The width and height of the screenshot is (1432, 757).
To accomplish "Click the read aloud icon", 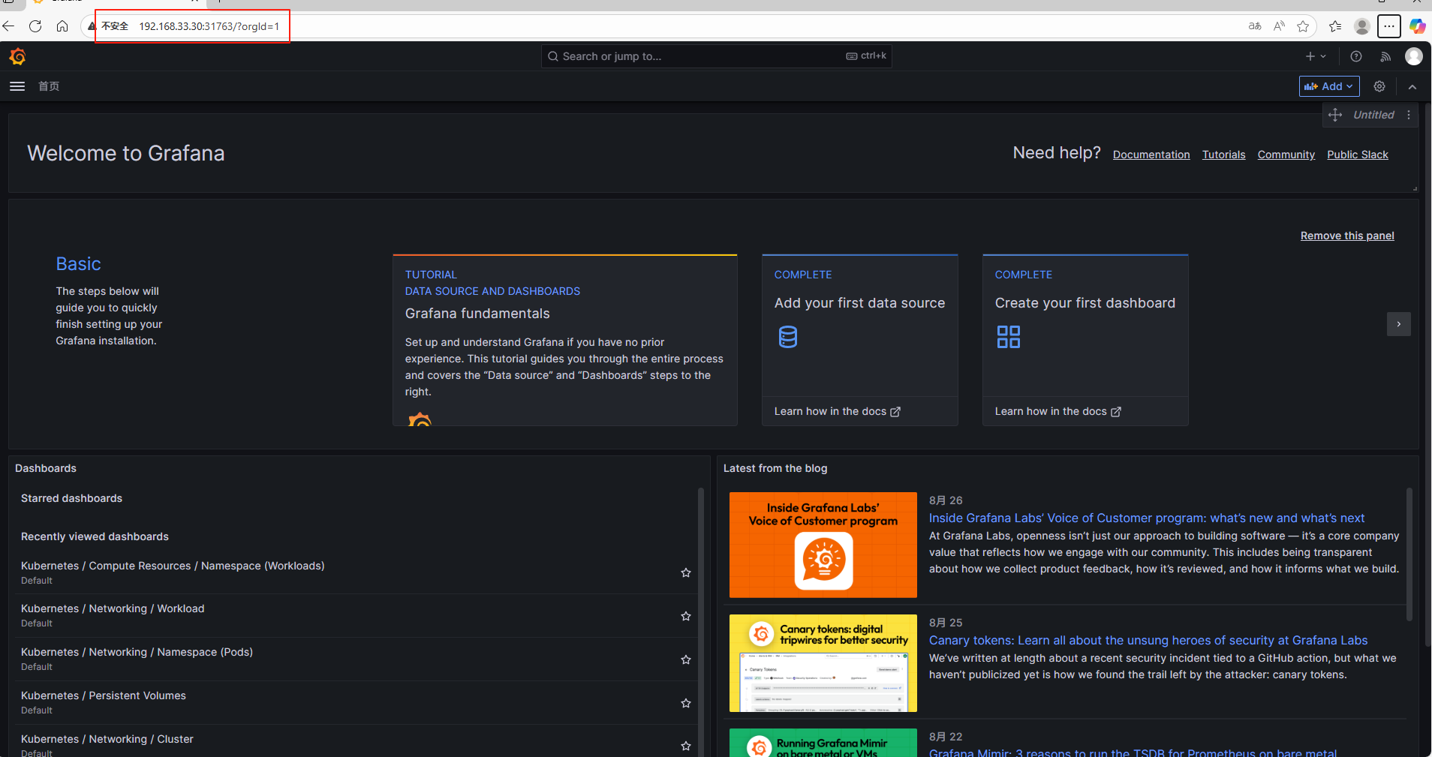I will (1280, 26).
